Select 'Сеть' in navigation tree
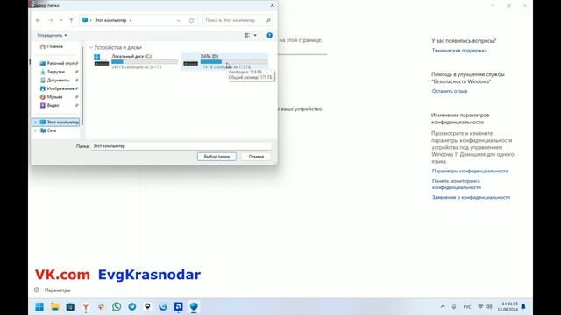Screen dimensions: 561x315 tap(48, 130)
